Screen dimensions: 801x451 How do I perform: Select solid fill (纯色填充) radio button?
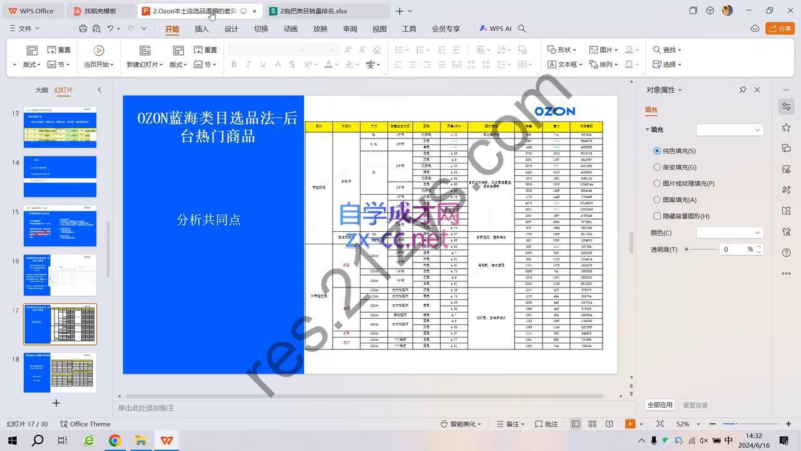[x=656, y=151]
